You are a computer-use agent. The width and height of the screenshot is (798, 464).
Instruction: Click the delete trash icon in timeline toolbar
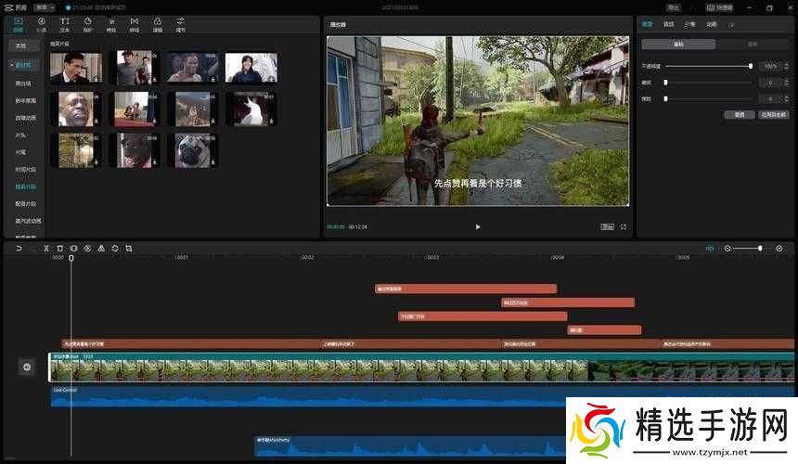59,248
